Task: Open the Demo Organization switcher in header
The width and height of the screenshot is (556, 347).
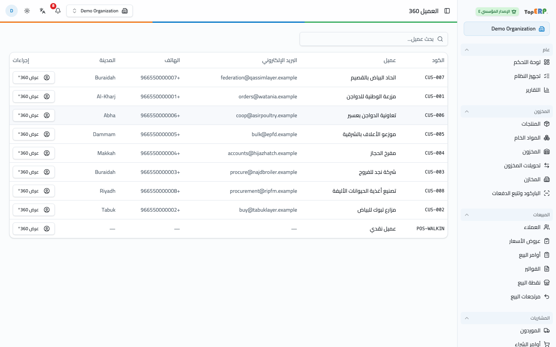Action: pyautogui.click(x=100, y=11)
